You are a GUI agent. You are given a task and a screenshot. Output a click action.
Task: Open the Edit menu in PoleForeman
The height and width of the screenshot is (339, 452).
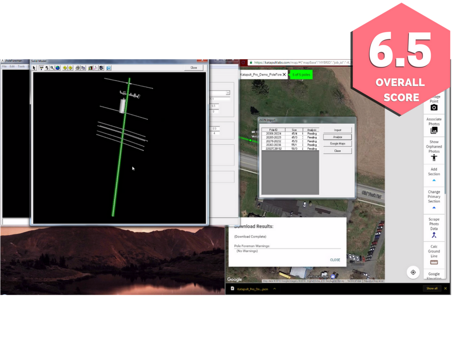coord(12,67)
